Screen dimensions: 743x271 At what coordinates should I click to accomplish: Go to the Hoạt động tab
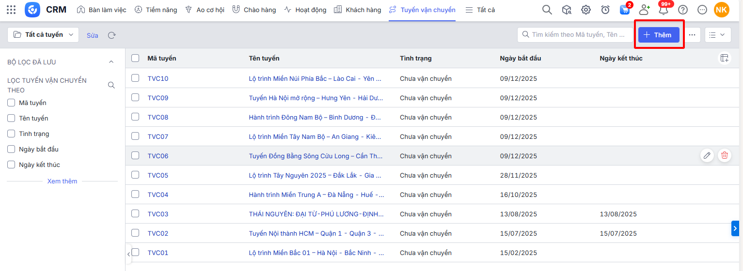click(x=305, y=10)
